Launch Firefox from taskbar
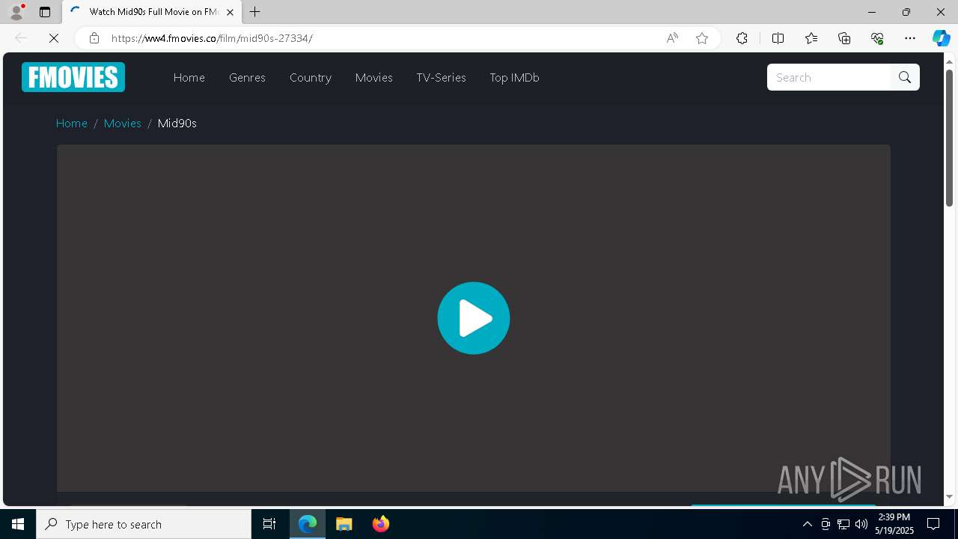The height and width of the screenshot is (539, 958). point(381,524)
